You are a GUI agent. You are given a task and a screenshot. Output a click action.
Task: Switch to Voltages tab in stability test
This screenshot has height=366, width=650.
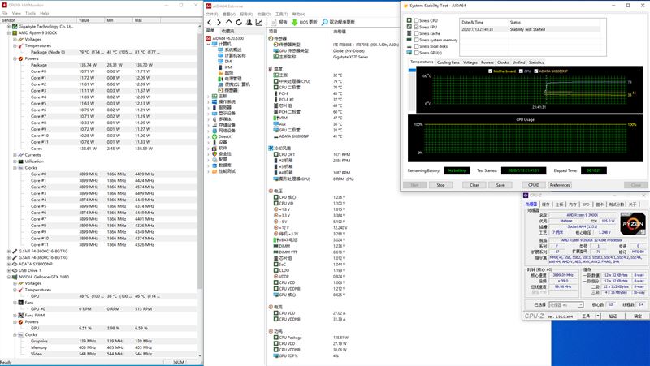coord(470,62)
